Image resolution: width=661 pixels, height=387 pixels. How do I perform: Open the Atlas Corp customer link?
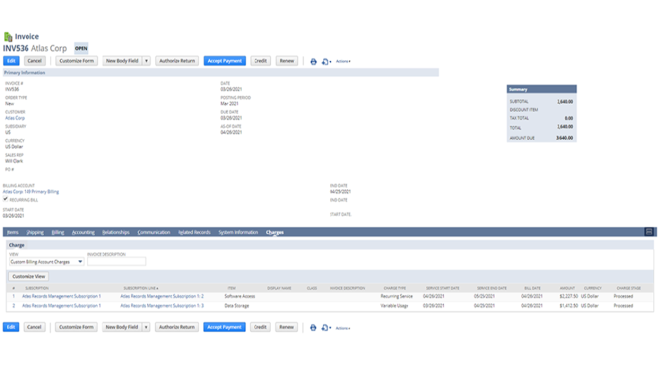(15, 118)
